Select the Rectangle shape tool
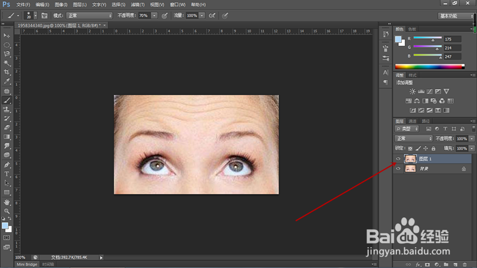The width and height of the screenshot is (477, 268). [x=7, y=192]
